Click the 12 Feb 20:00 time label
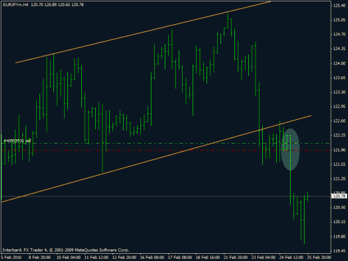348x261 pixels. click(124, 257)
